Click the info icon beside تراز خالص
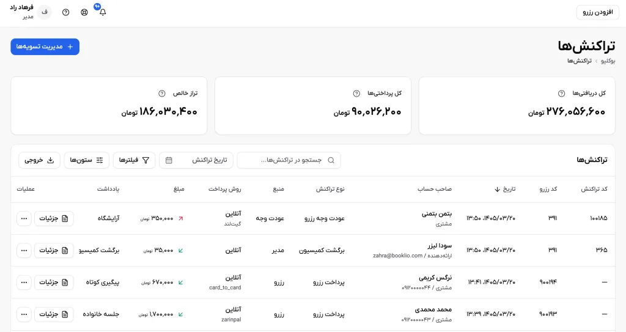 point(161,94)
